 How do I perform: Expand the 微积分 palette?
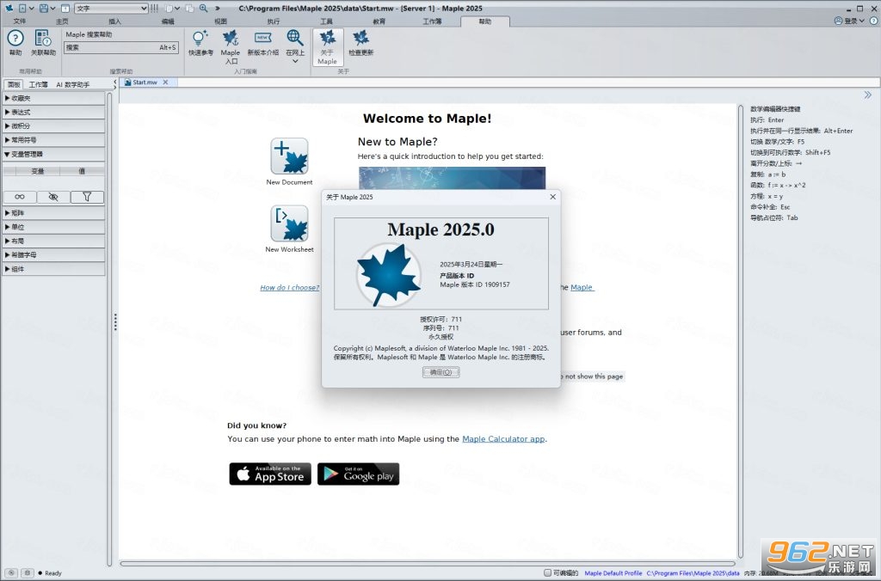click(x=53, y=126)
